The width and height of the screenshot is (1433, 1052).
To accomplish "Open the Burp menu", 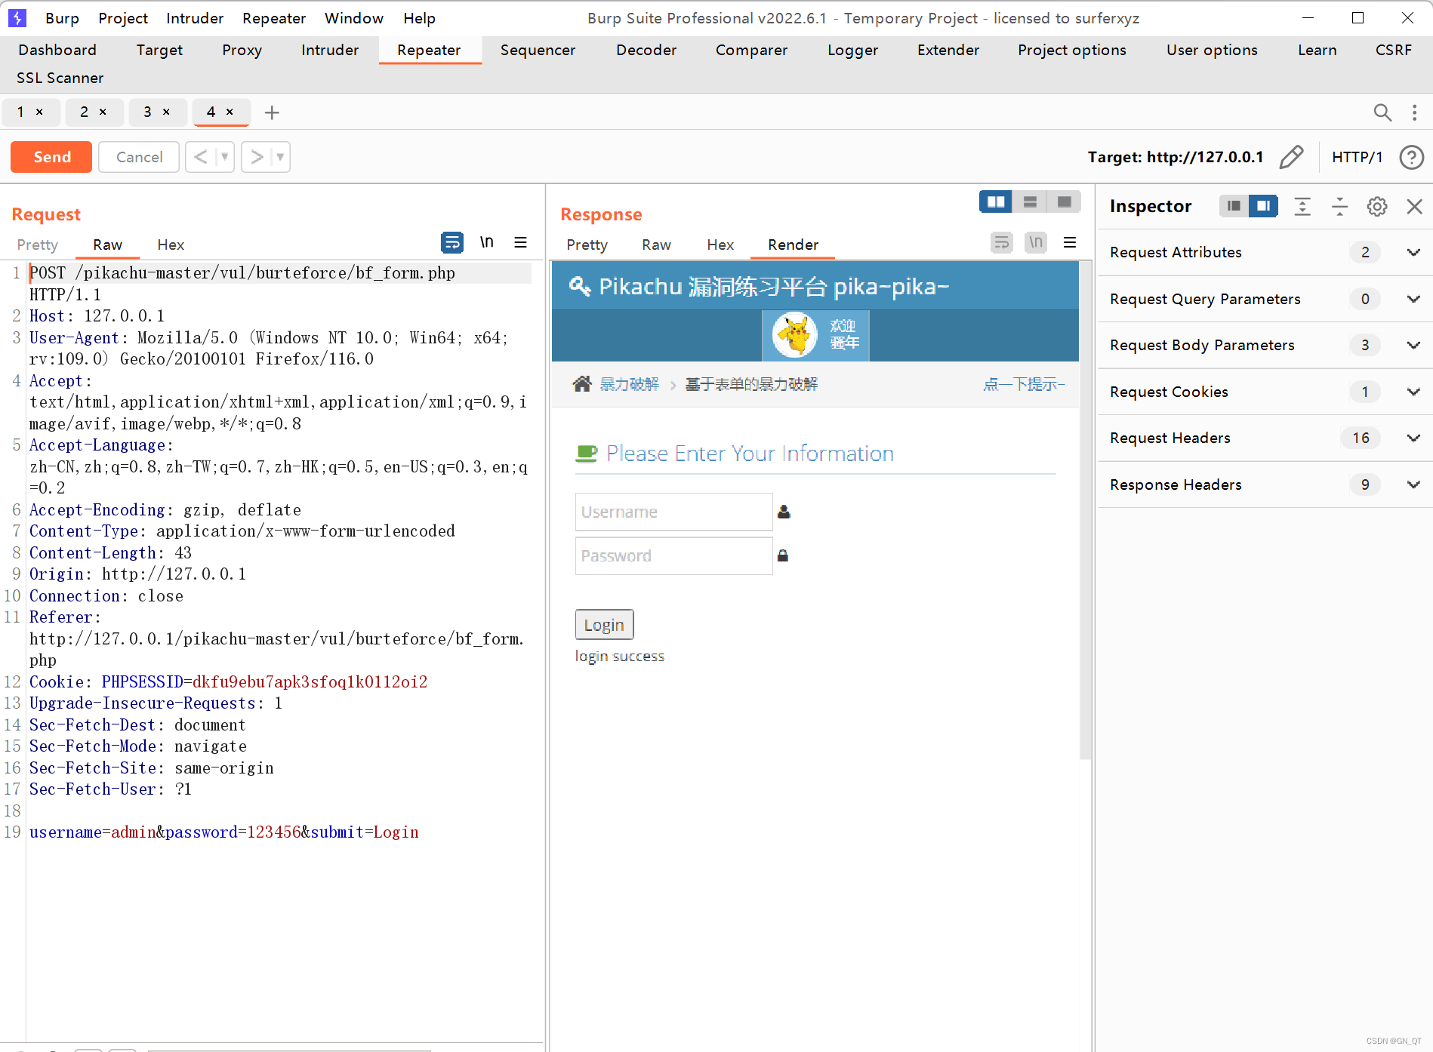I will coord(62,18).
